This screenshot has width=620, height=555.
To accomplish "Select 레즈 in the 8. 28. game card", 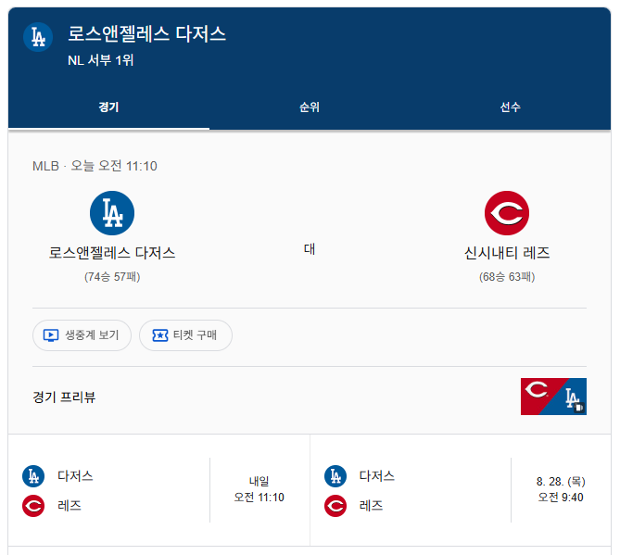I will tap(372, 506).
